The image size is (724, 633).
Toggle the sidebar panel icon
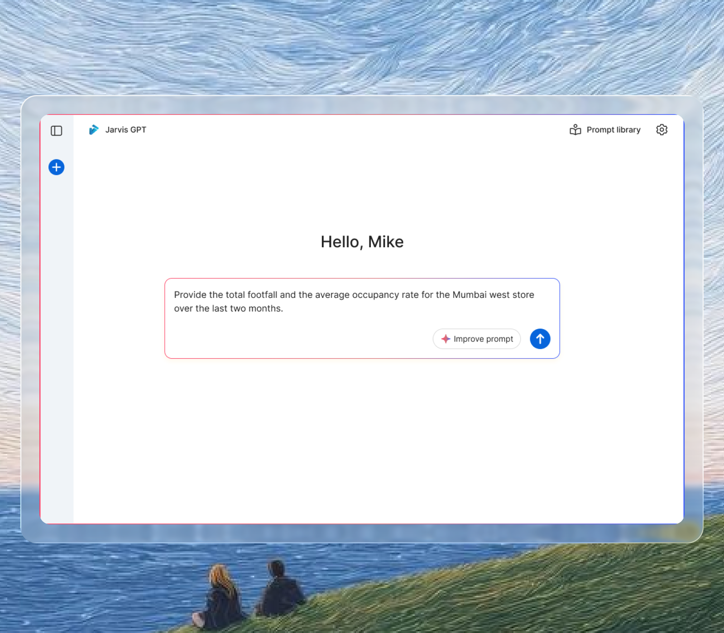click(57, 131)
